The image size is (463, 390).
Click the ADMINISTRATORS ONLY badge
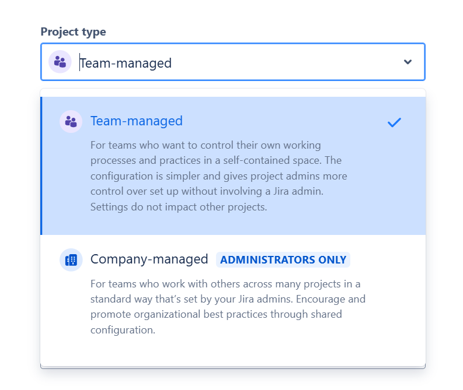coord(283,260)
